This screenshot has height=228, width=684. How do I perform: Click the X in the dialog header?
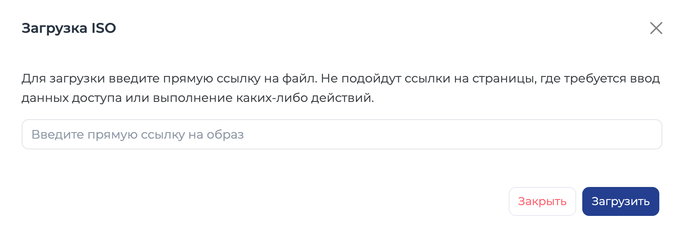(x=656, y=28)
